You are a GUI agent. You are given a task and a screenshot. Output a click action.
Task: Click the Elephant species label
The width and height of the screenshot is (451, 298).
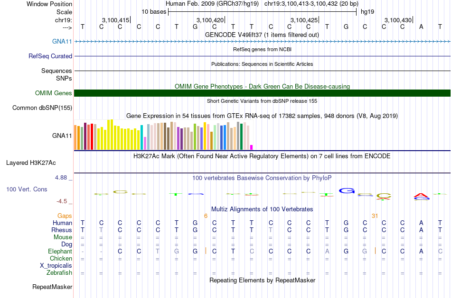(60, 251)
